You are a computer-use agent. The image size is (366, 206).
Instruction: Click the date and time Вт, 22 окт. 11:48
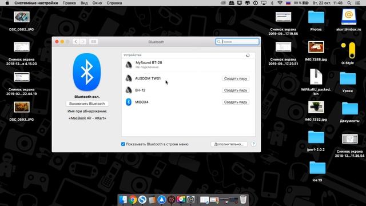coord(328,3)
